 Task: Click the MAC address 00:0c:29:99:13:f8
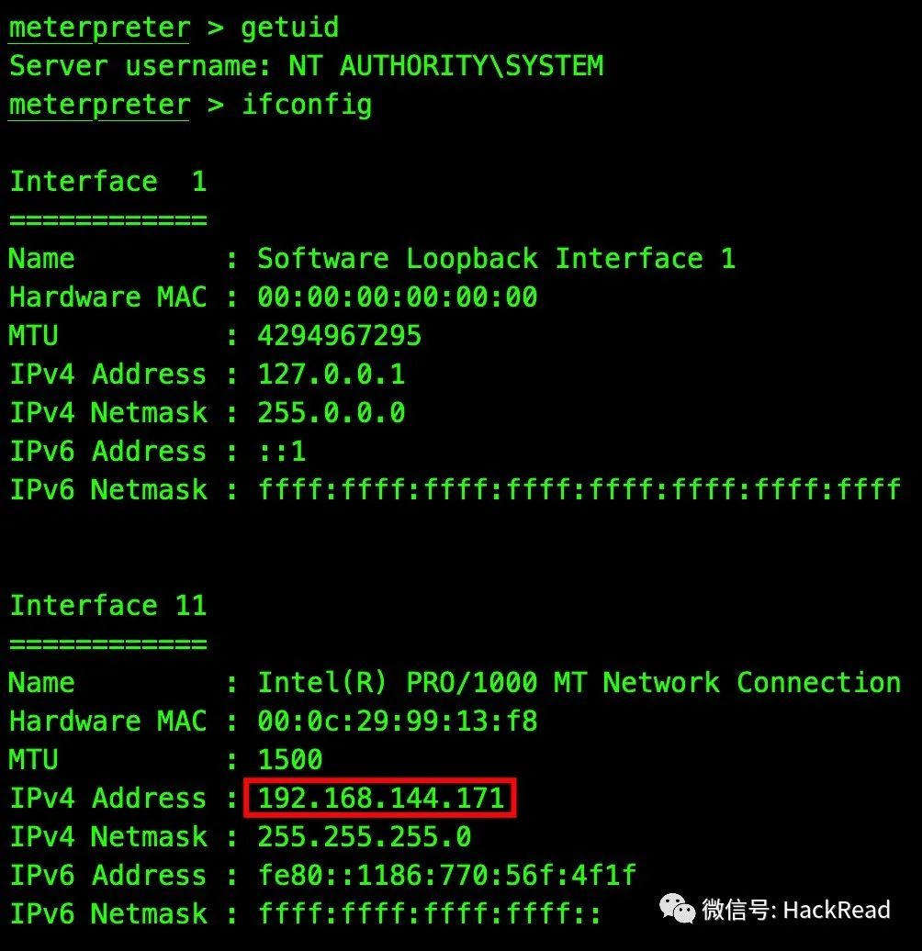(398, 722)
